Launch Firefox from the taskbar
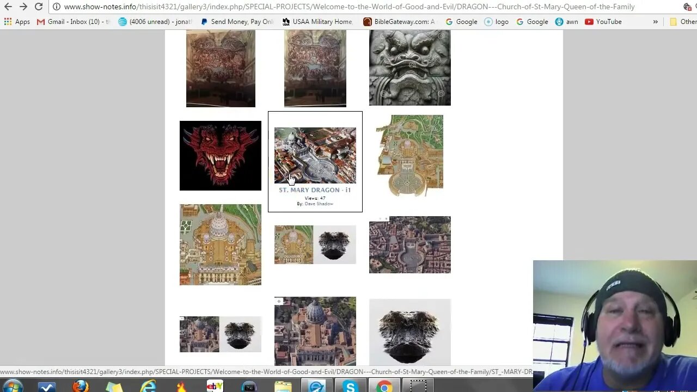The height and width of the screenshot is (392, 697). point(80,387)
